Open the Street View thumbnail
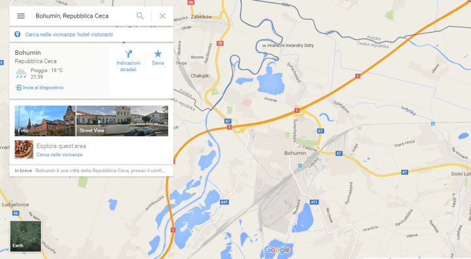The width and height of the screenshot is (471, 259). (122, 121)
